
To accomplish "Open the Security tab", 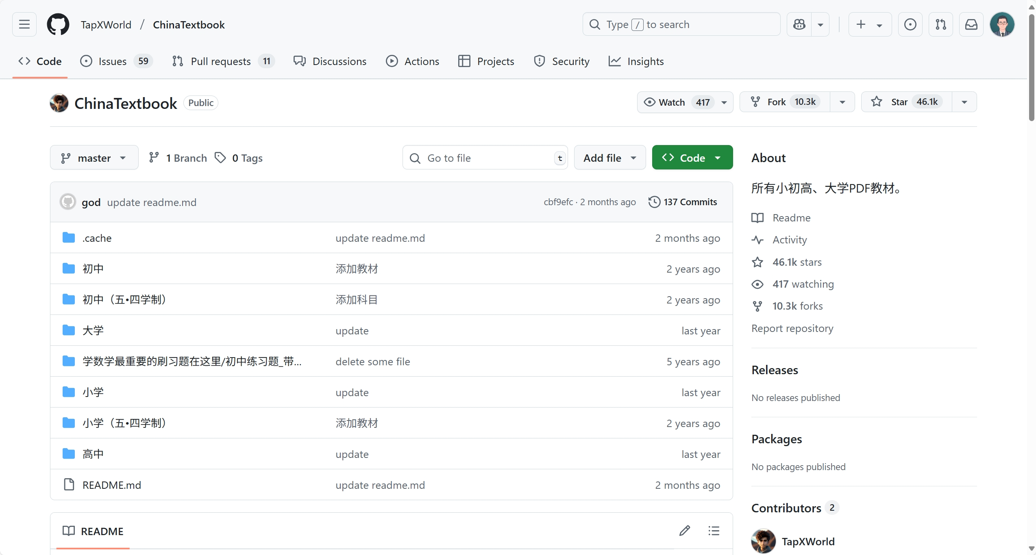I will point(562,61).
